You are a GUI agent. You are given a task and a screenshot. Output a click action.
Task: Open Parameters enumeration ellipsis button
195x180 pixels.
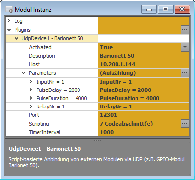[185, 73]
